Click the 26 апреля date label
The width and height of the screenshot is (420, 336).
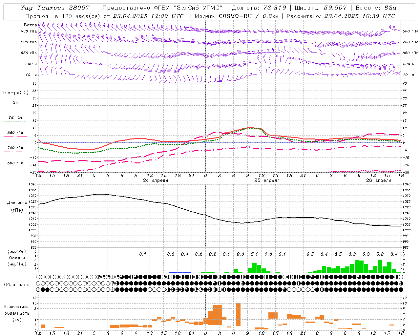click(379, 180)
